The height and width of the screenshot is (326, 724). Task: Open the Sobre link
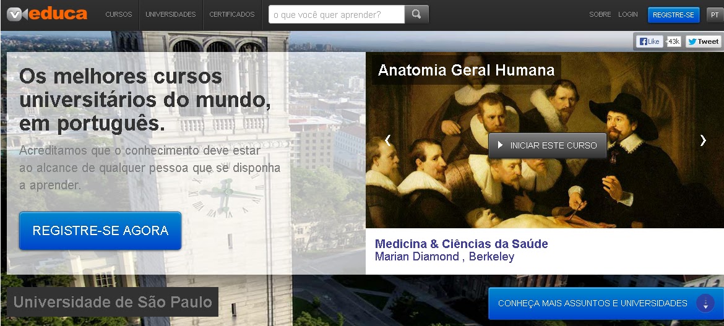click(x=600, y=15)
